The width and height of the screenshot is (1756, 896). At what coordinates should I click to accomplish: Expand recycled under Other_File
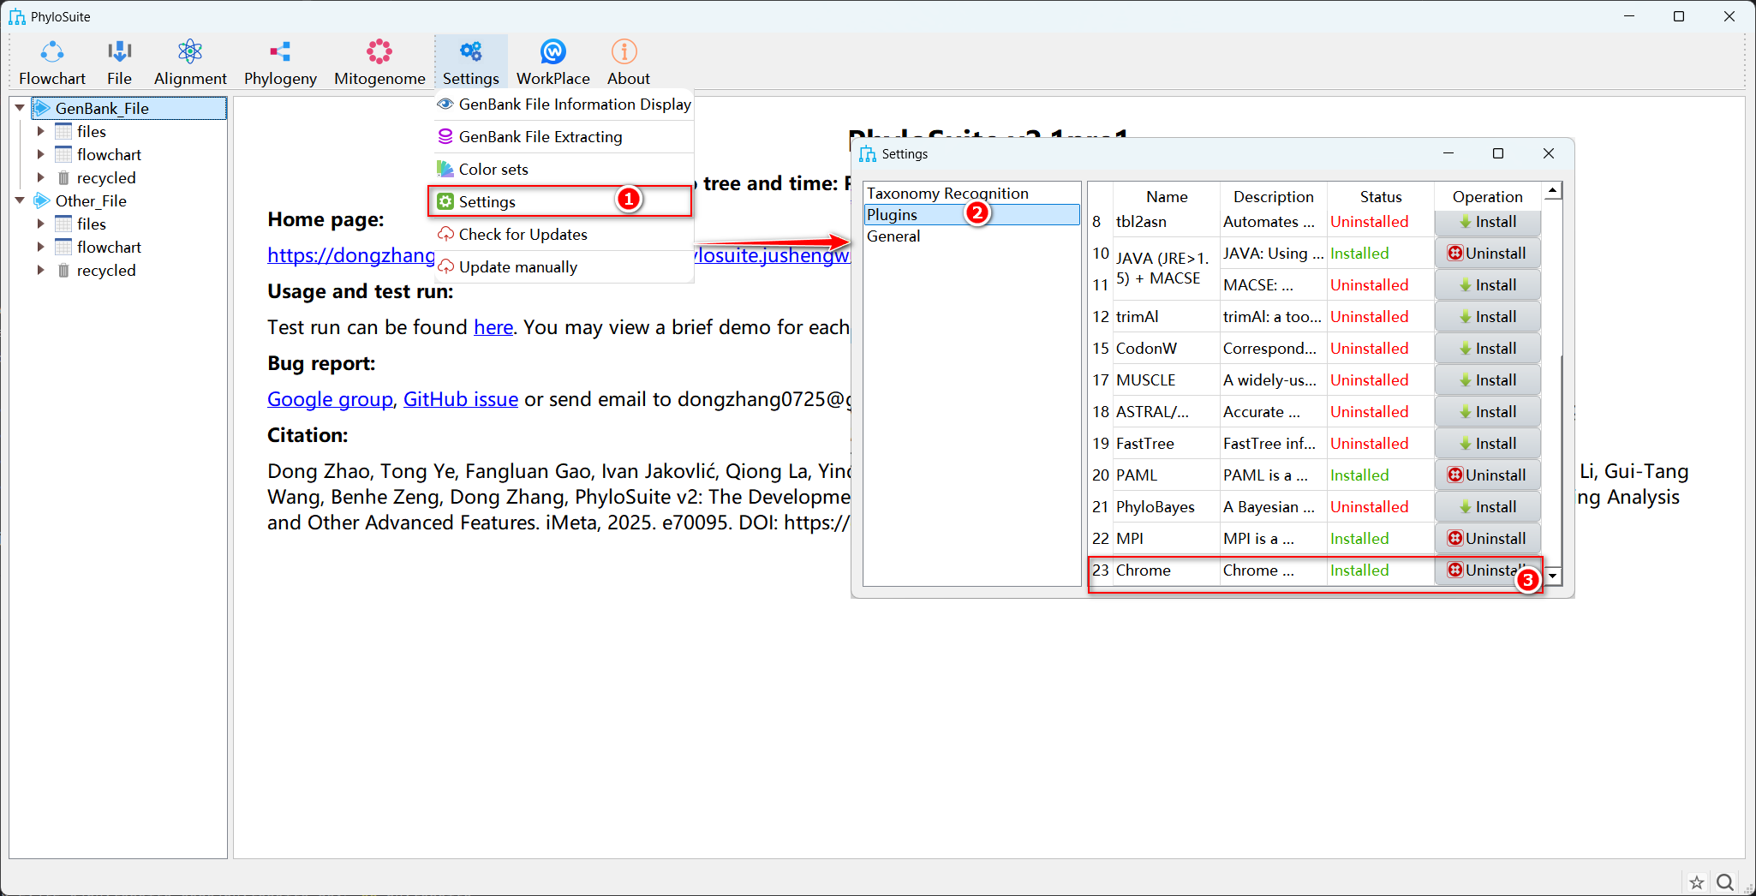coord(40,270)
